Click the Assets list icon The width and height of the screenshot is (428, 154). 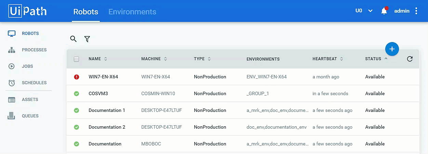(12, 100)
